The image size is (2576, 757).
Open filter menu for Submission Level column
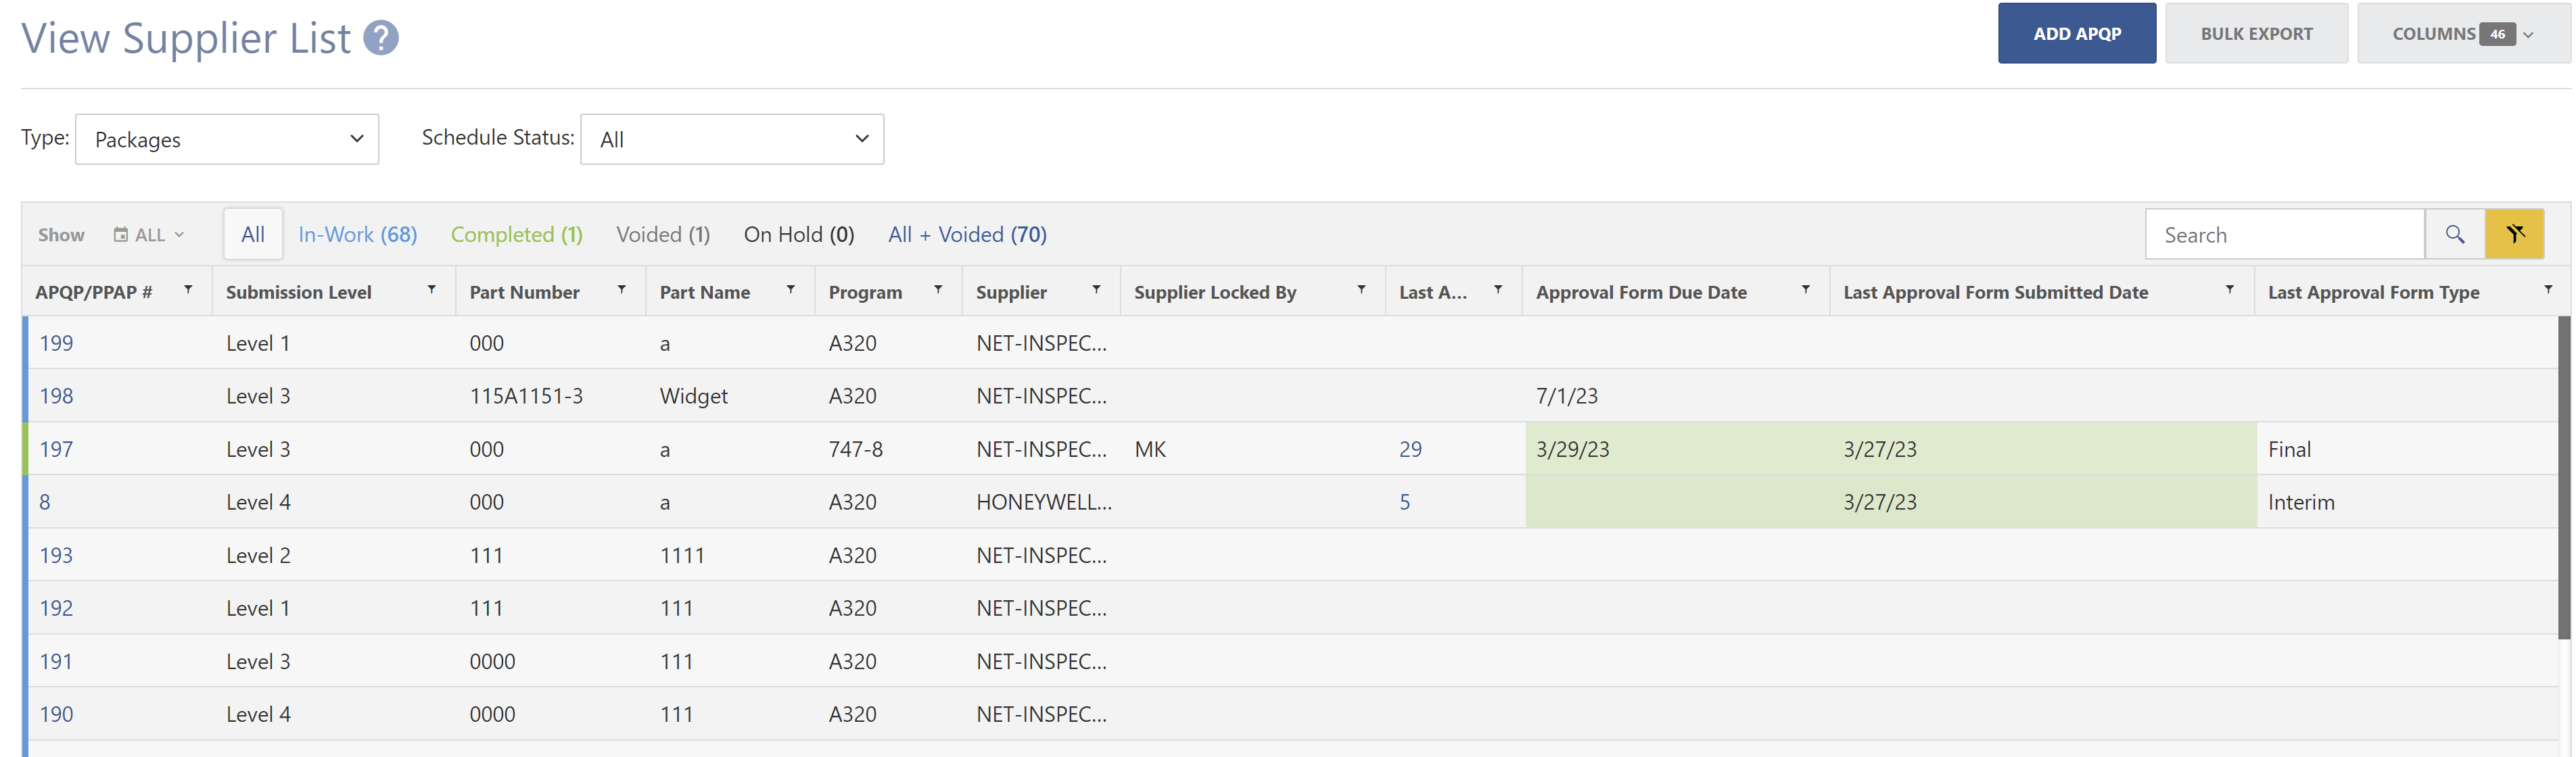[x=432, y=290]
